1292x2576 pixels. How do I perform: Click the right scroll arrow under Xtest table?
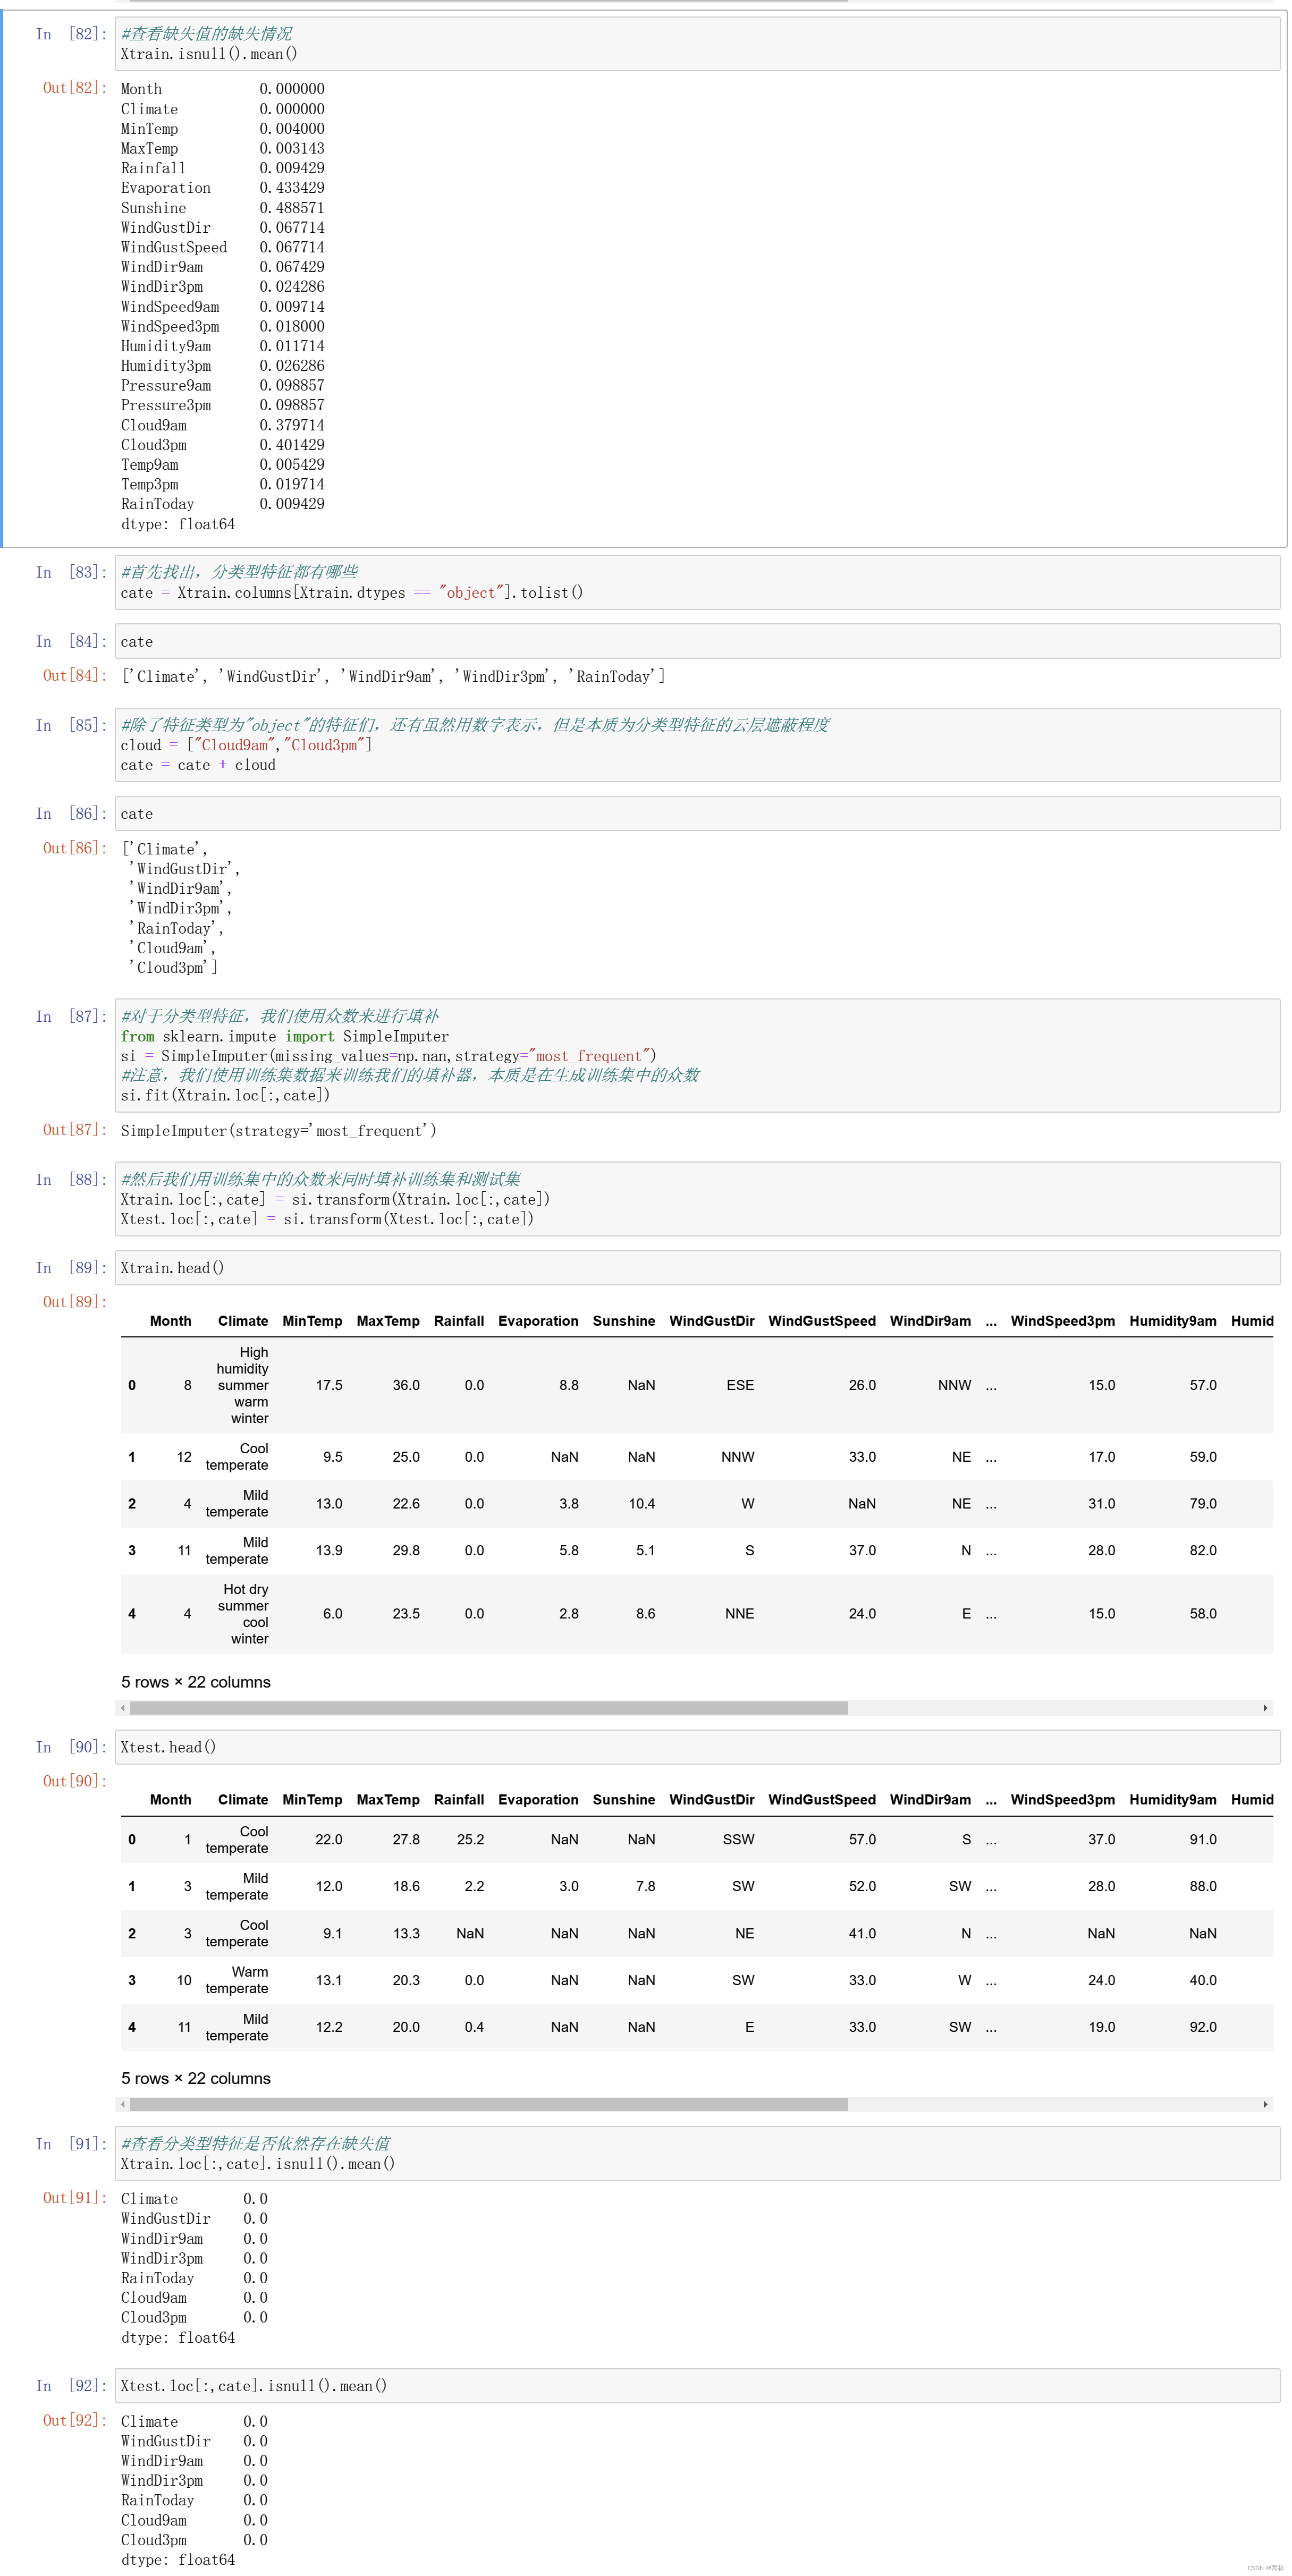(x=1265, y=2104)
